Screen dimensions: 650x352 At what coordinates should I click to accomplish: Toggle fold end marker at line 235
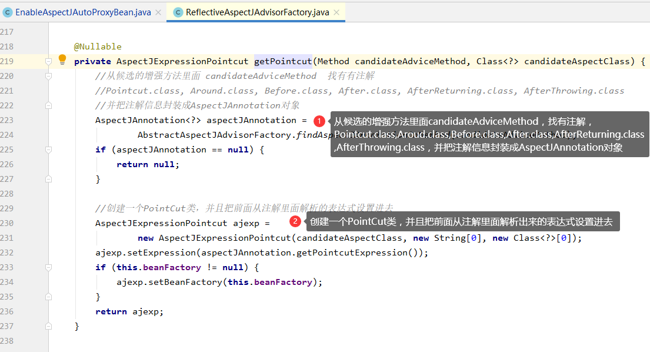pyautogui.click(x=48, y=297)
